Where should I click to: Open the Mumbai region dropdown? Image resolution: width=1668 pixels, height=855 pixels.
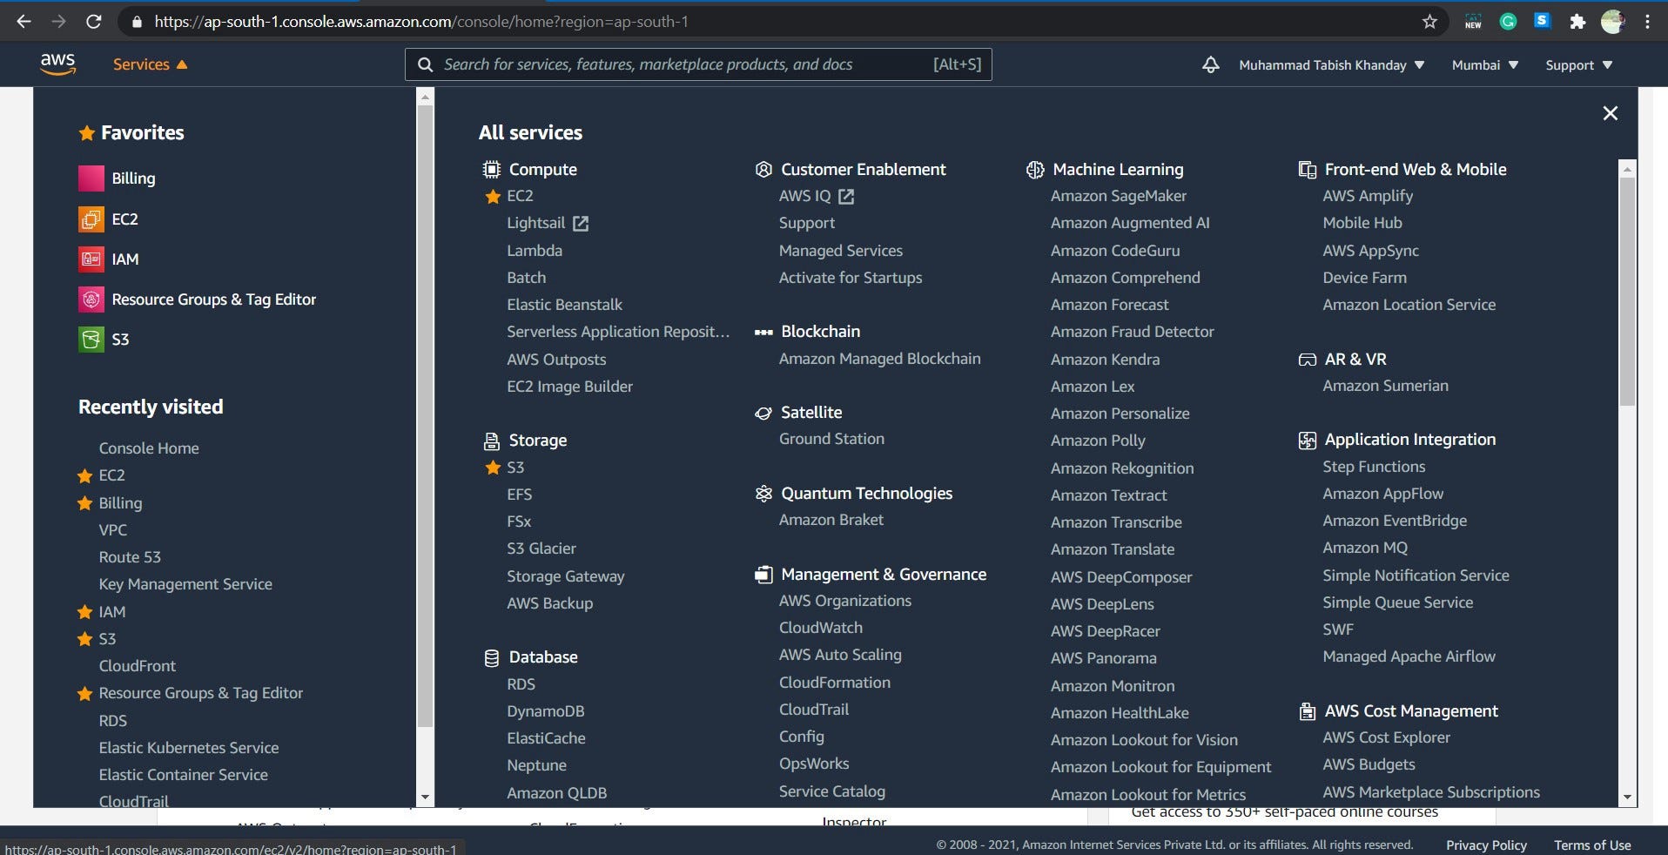1484,65
